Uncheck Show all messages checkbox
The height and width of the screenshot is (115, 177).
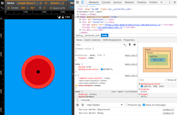[x=144, y=105]
